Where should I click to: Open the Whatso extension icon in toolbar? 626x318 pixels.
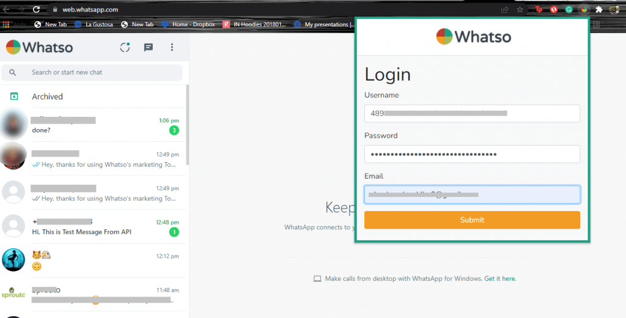pyautogui.click(x=584, y=10)
